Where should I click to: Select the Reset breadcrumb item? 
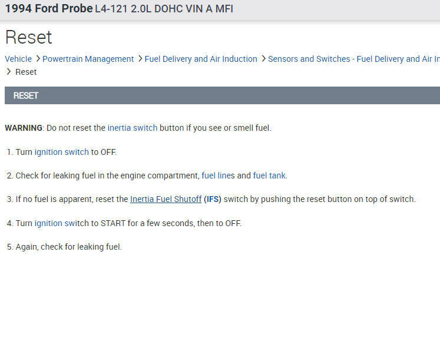point(26,72)
